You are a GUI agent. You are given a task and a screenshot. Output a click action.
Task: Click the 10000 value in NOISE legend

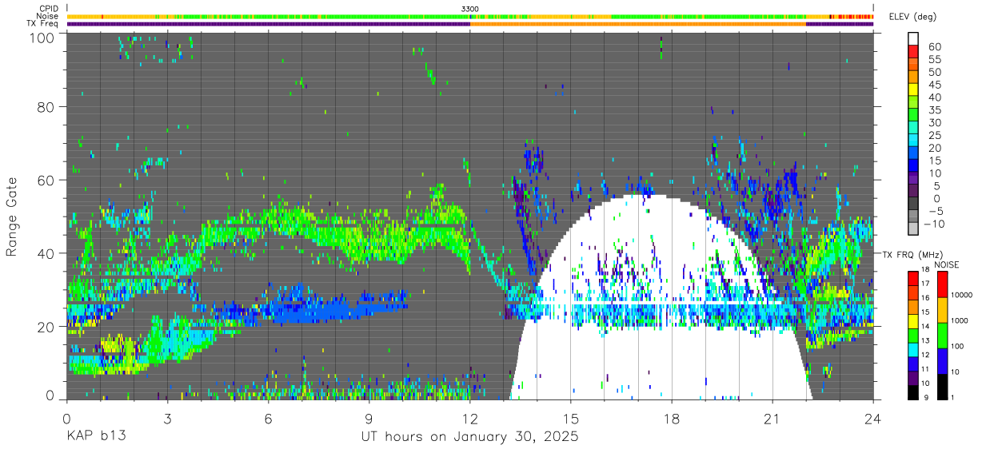[961, 295]
